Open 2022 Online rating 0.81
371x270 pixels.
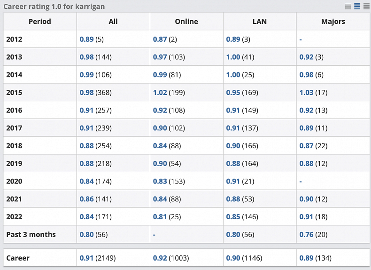160,217
